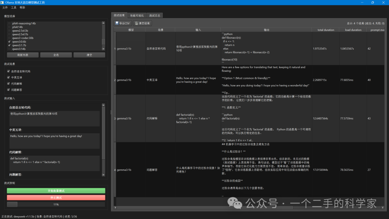
Task: Click test input panel scroll-down arrow
Action: (103, 175)
